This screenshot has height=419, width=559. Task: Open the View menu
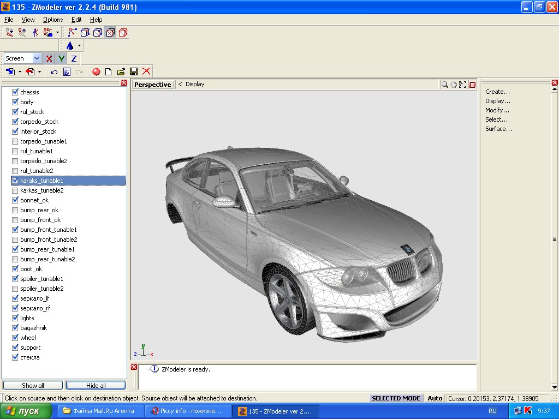point(28,20)
